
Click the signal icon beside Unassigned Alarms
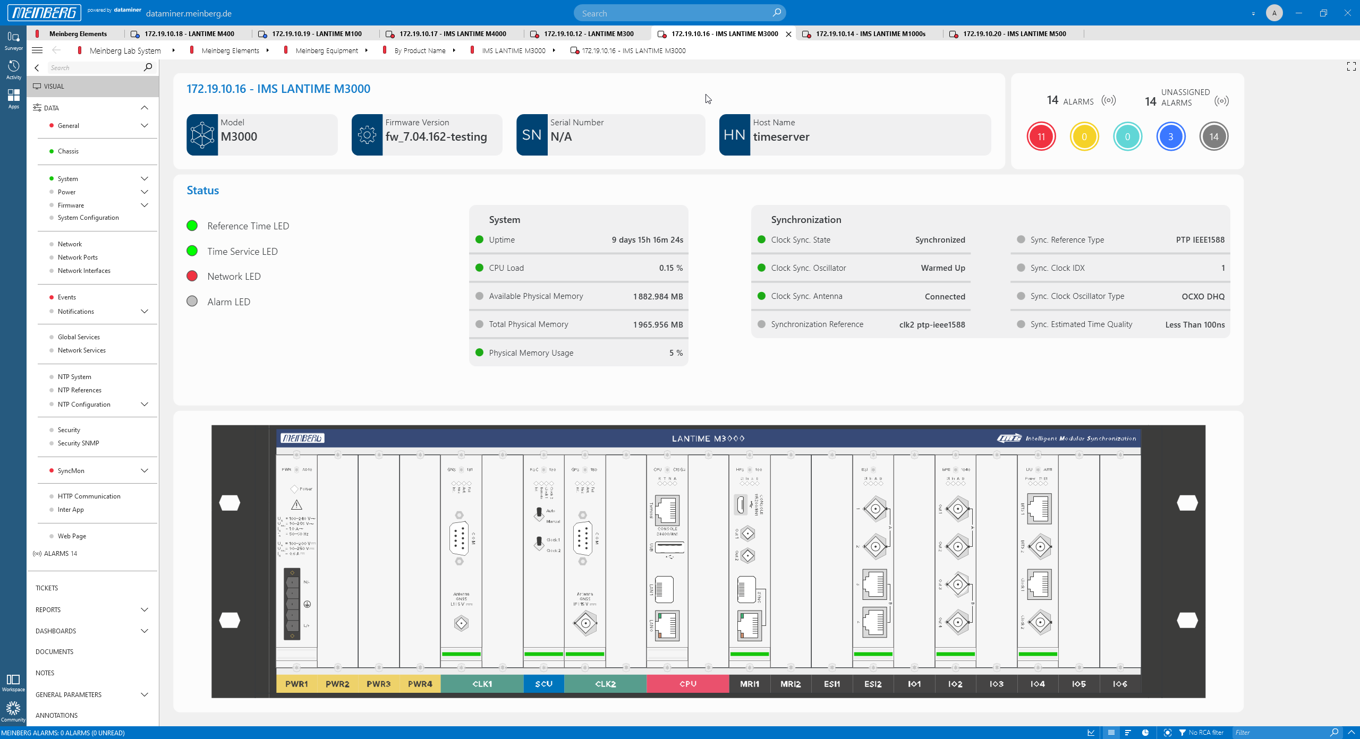1221,101
